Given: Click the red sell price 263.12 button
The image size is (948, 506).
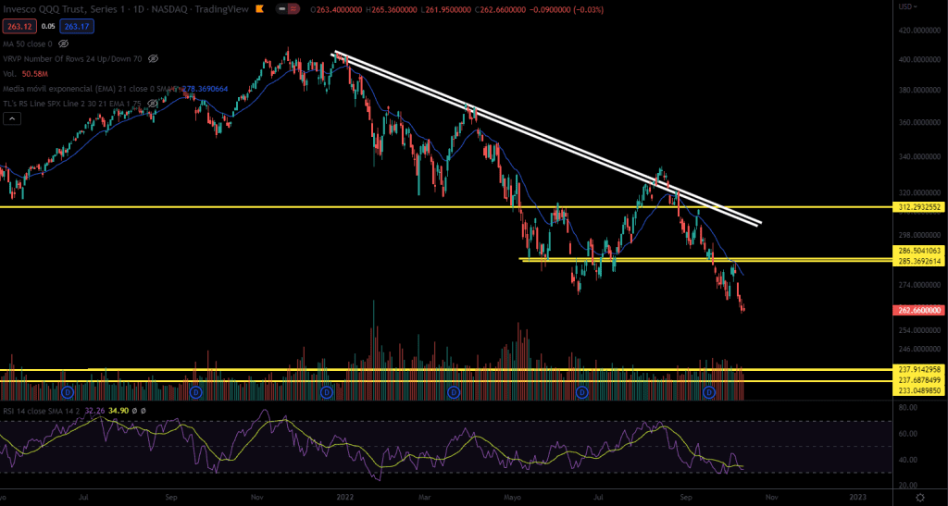Looking at the screenshot, I should pos(19,27).
